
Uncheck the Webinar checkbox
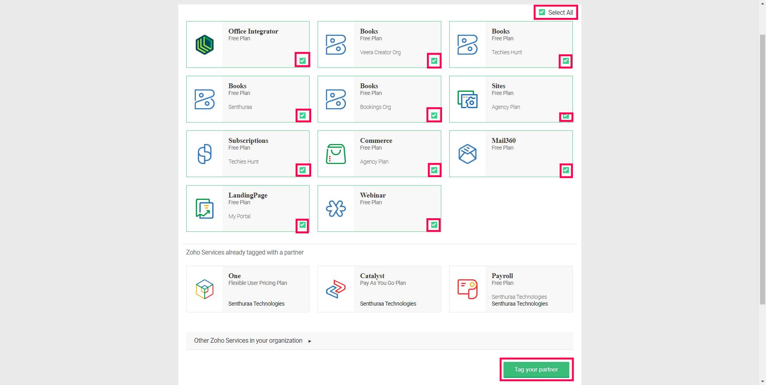434,225
